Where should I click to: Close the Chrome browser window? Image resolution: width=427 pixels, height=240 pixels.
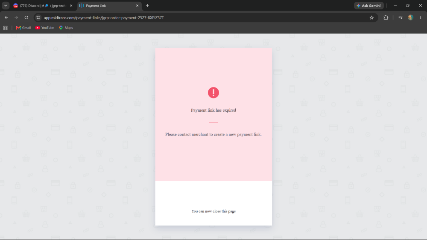point(421,6)
